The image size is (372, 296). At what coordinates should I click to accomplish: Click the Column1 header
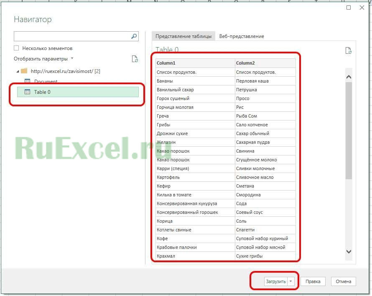point(195,63)
